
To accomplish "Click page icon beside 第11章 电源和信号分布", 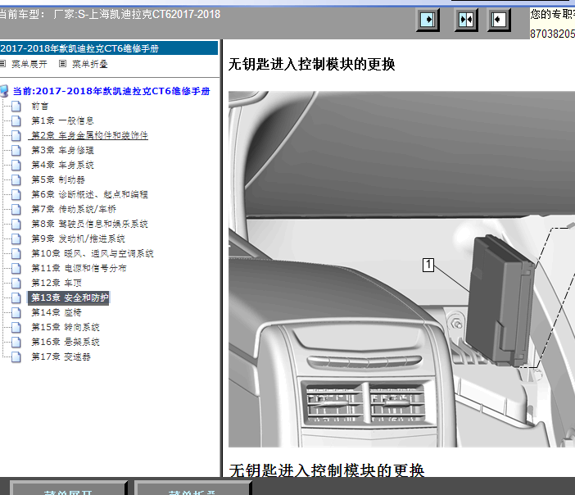I will pos(16,268).
